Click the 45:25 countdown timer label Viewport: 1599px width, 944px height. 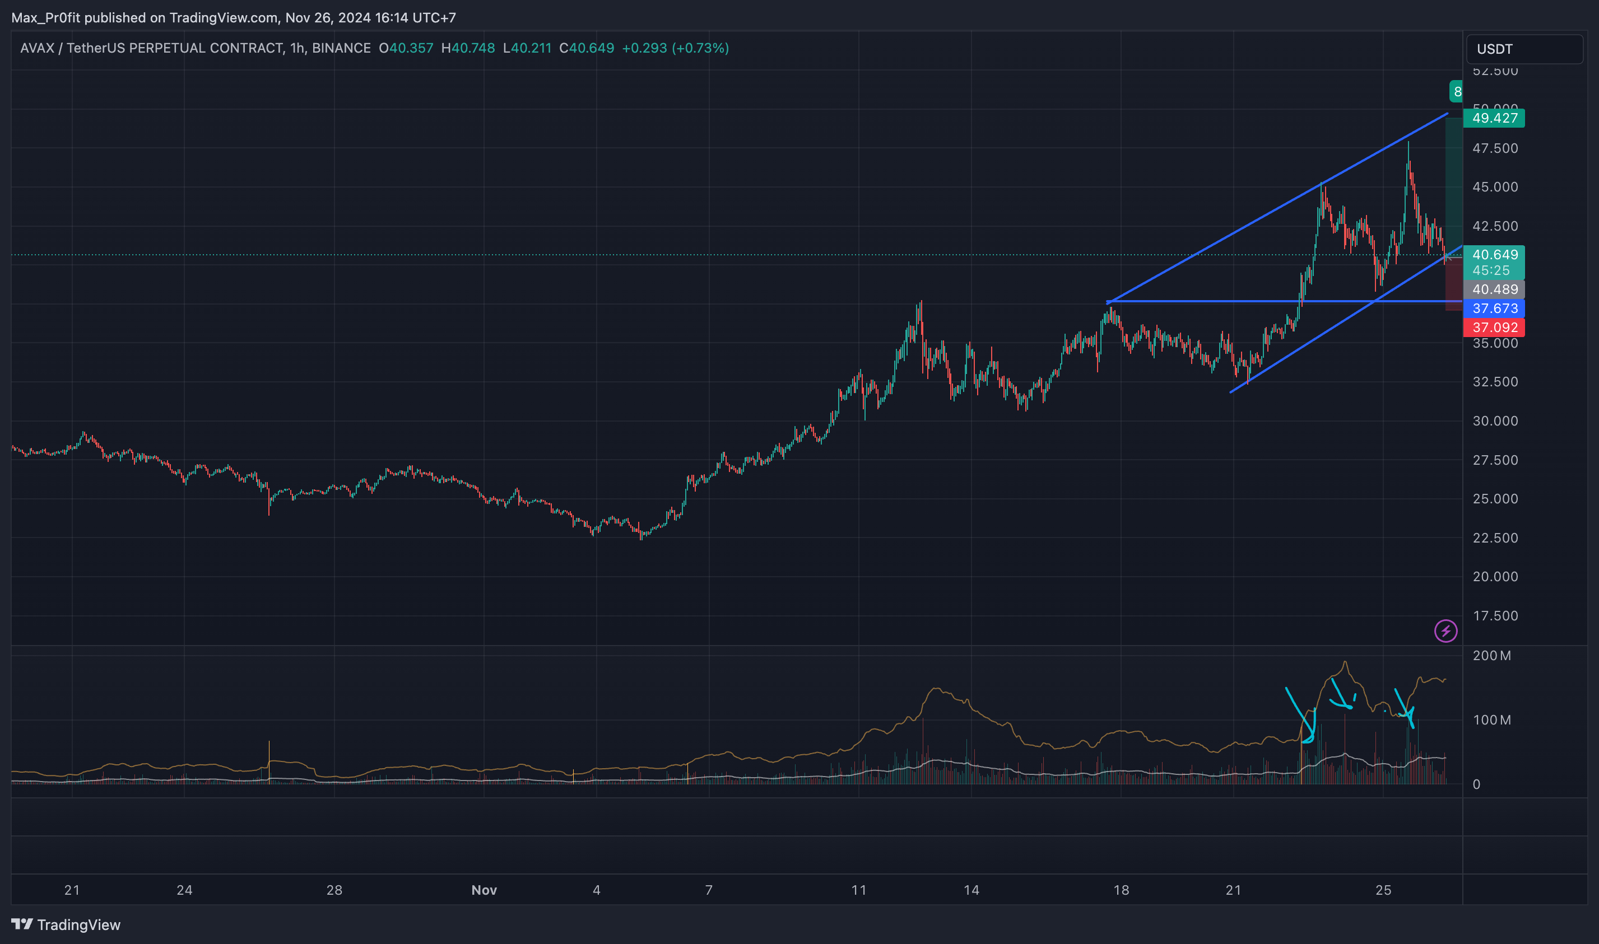point(1491,270)
